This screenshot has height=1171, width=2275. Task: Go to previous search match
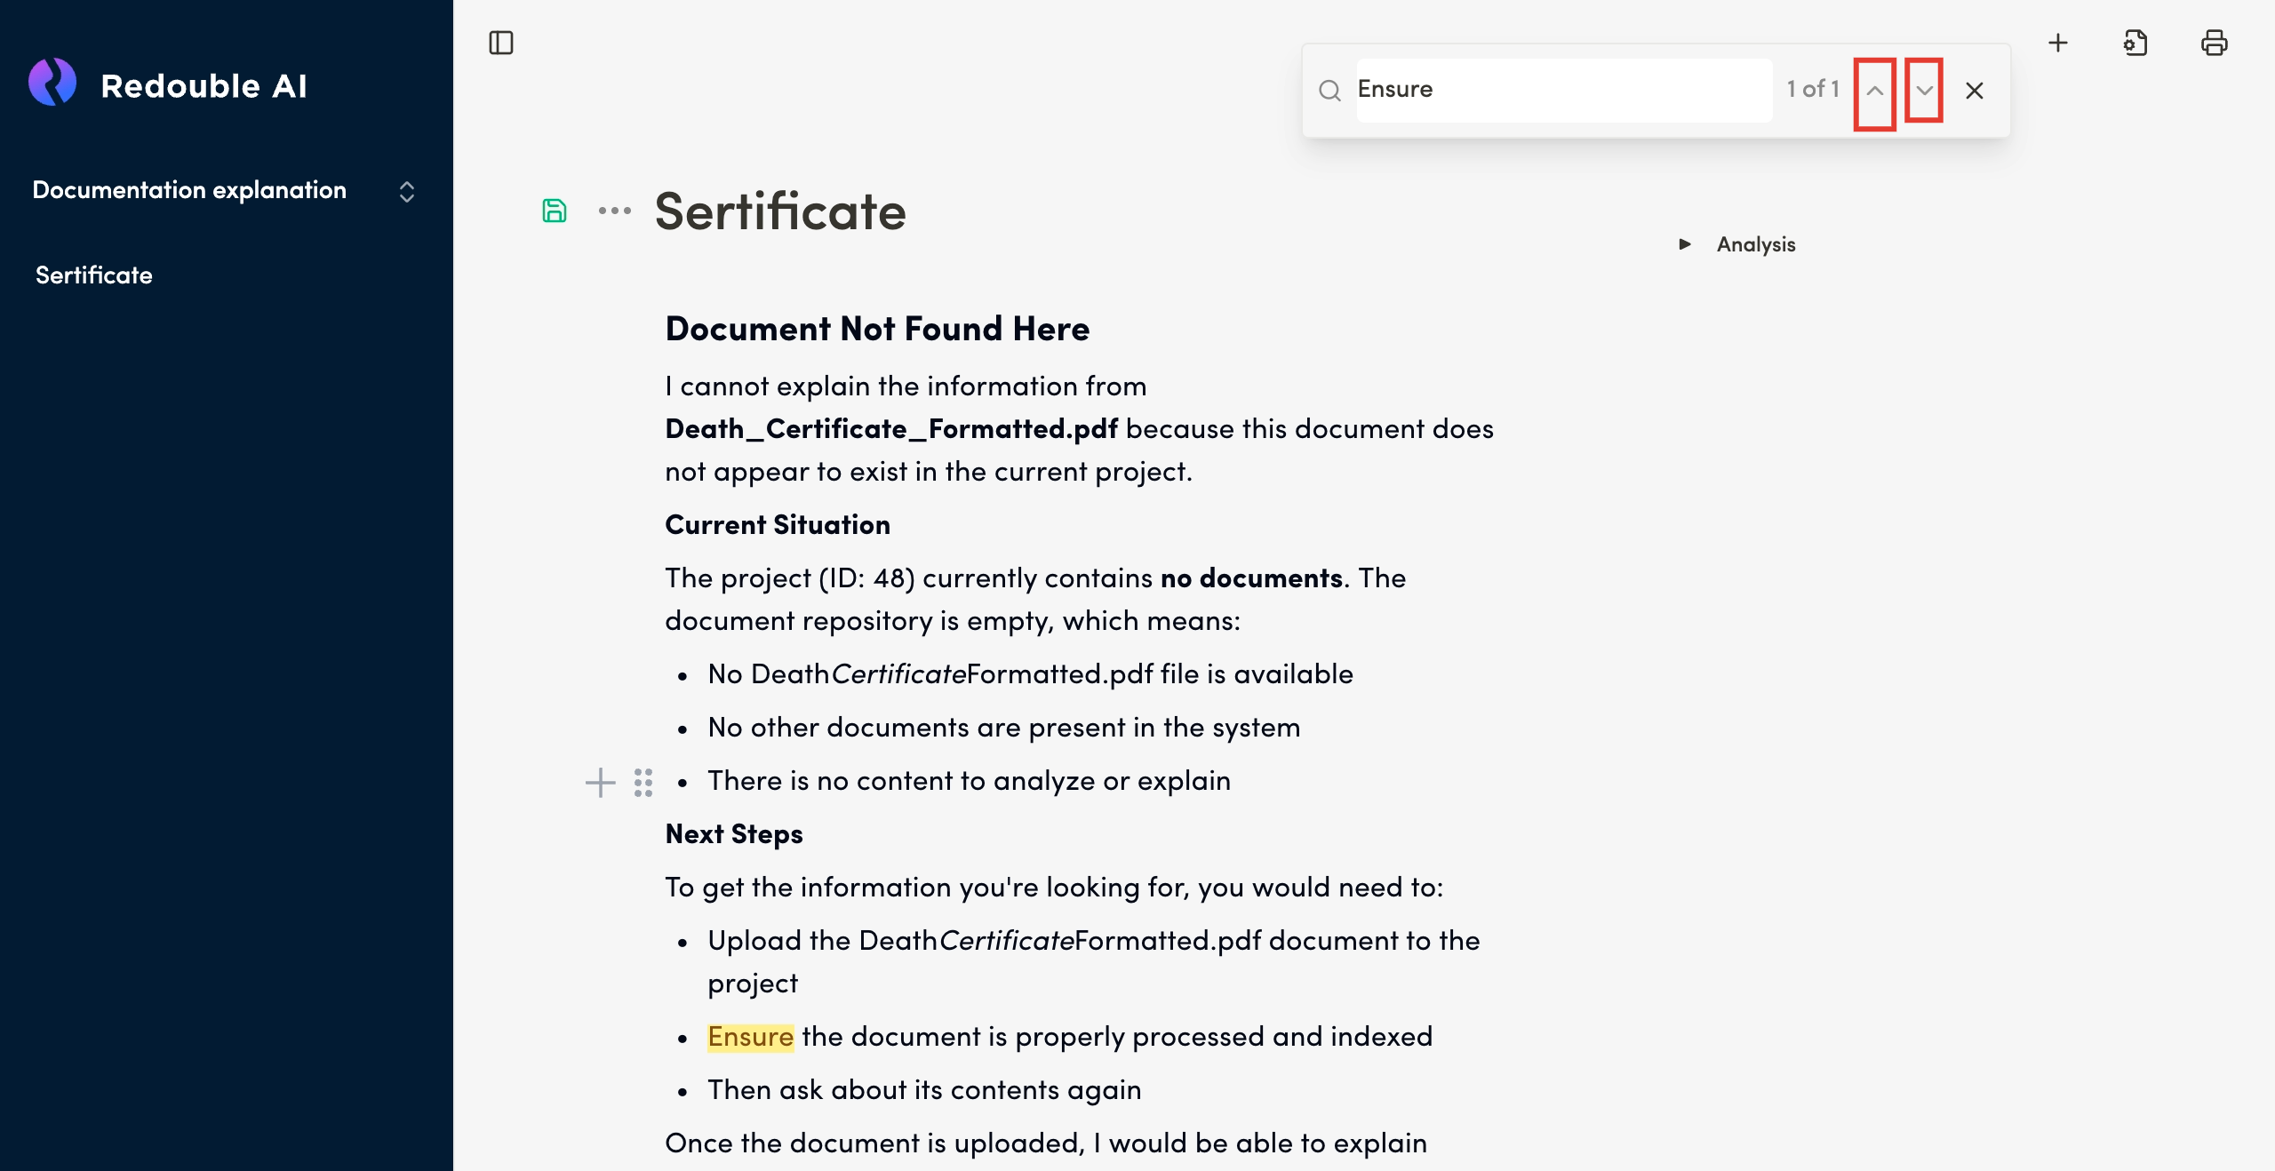tap(1874, 91)
